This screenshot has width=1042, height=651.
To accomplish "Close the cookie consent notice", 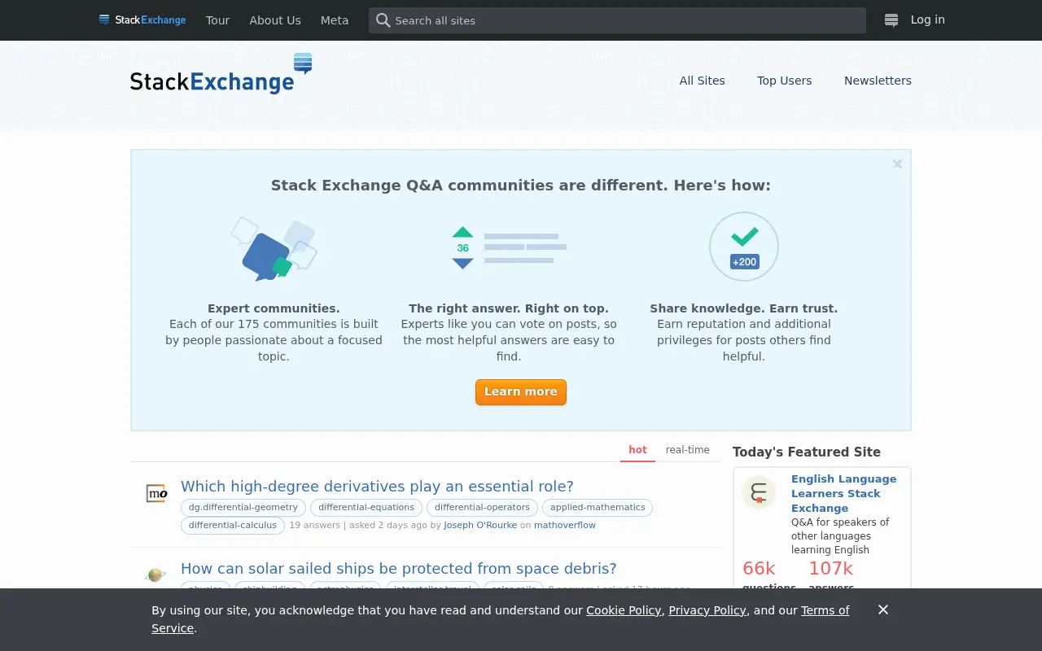I will point(883,609).
